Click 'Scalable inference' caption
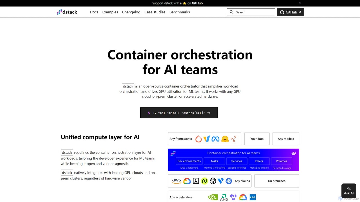The width and height of the screenshot is (360, 202). point(237,168)
